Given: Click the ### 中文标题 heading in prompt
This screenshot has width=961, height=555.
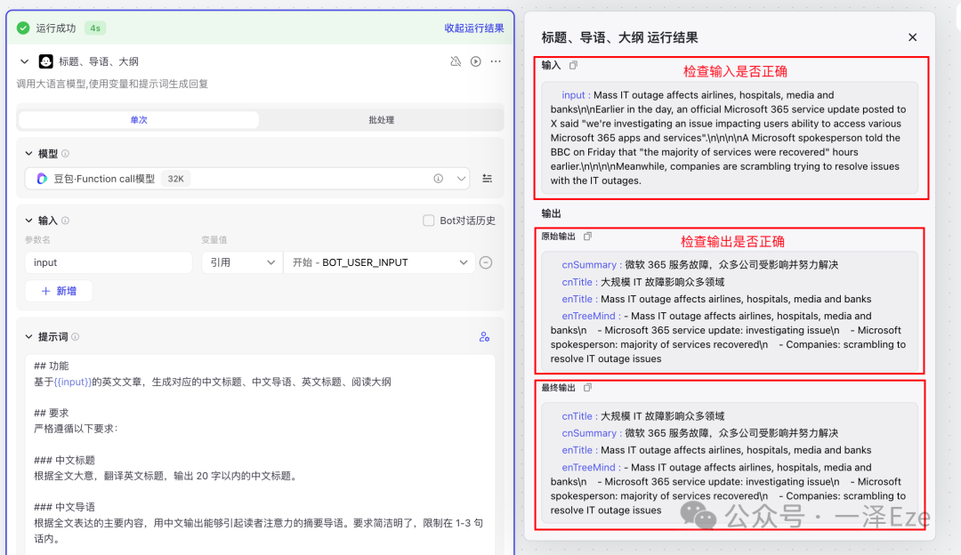Looking at the screenshot, I should 64,460.
